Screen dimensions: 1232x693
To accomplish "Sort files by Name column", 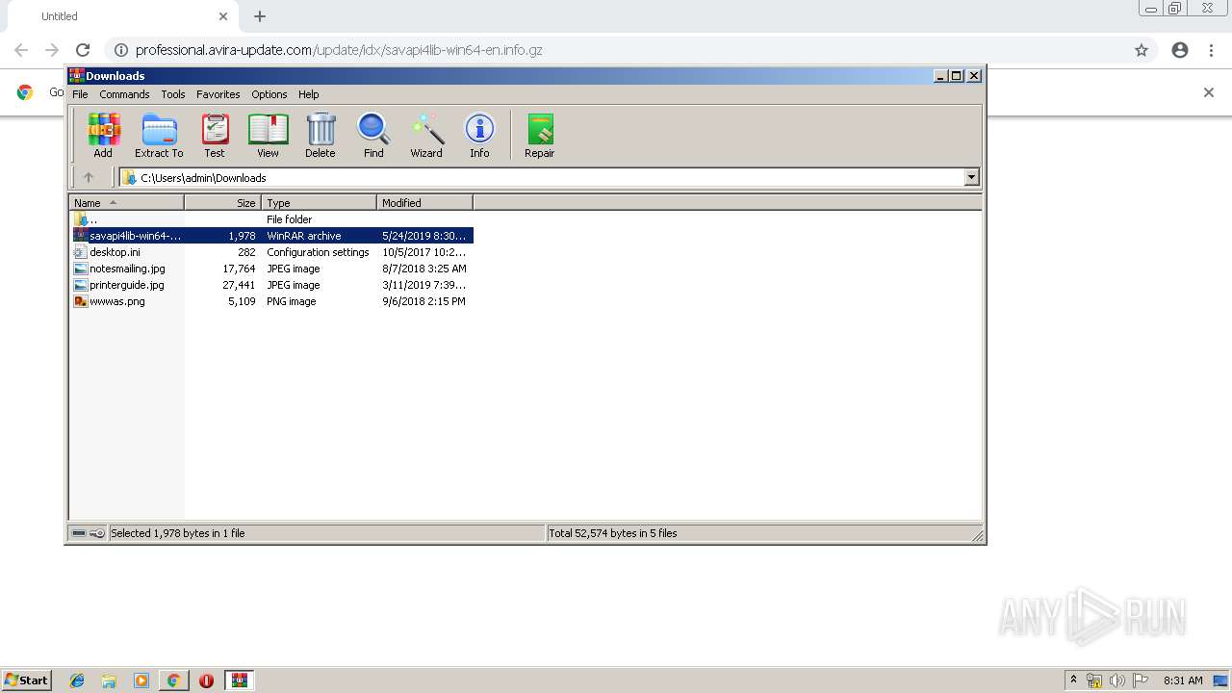I will tap(127, 203).
